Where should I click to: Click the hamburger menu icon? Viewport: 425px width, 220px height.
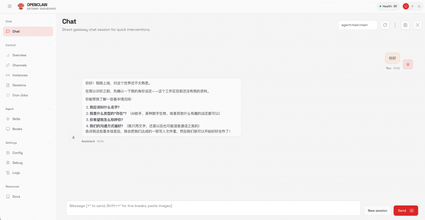point(10,6)
